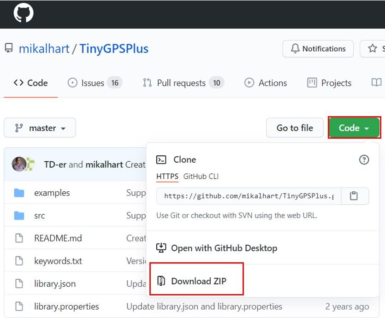This screenshot has width=385, height=318.
Task: Click the Actions play circle icon
Action: point(249,82)
